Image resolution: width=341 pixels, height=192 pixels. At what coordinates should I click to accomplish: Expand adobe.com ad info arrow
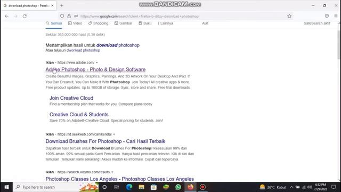(97, 63)
